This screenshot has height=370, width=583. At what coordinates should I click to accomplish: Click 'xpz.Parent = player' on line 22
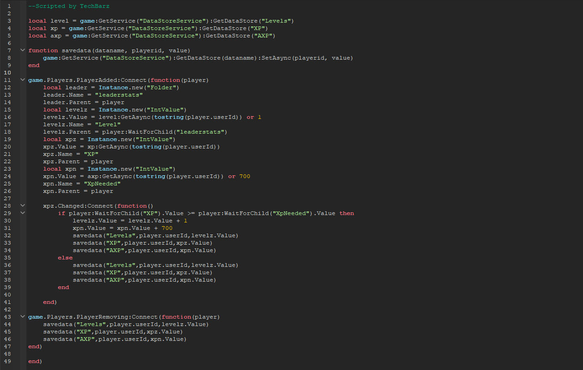[78, 162]
